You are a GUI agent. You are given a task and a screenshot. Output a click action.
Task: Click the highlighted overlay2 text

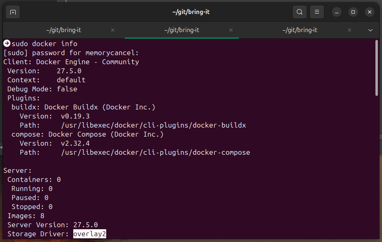point(89,234)
